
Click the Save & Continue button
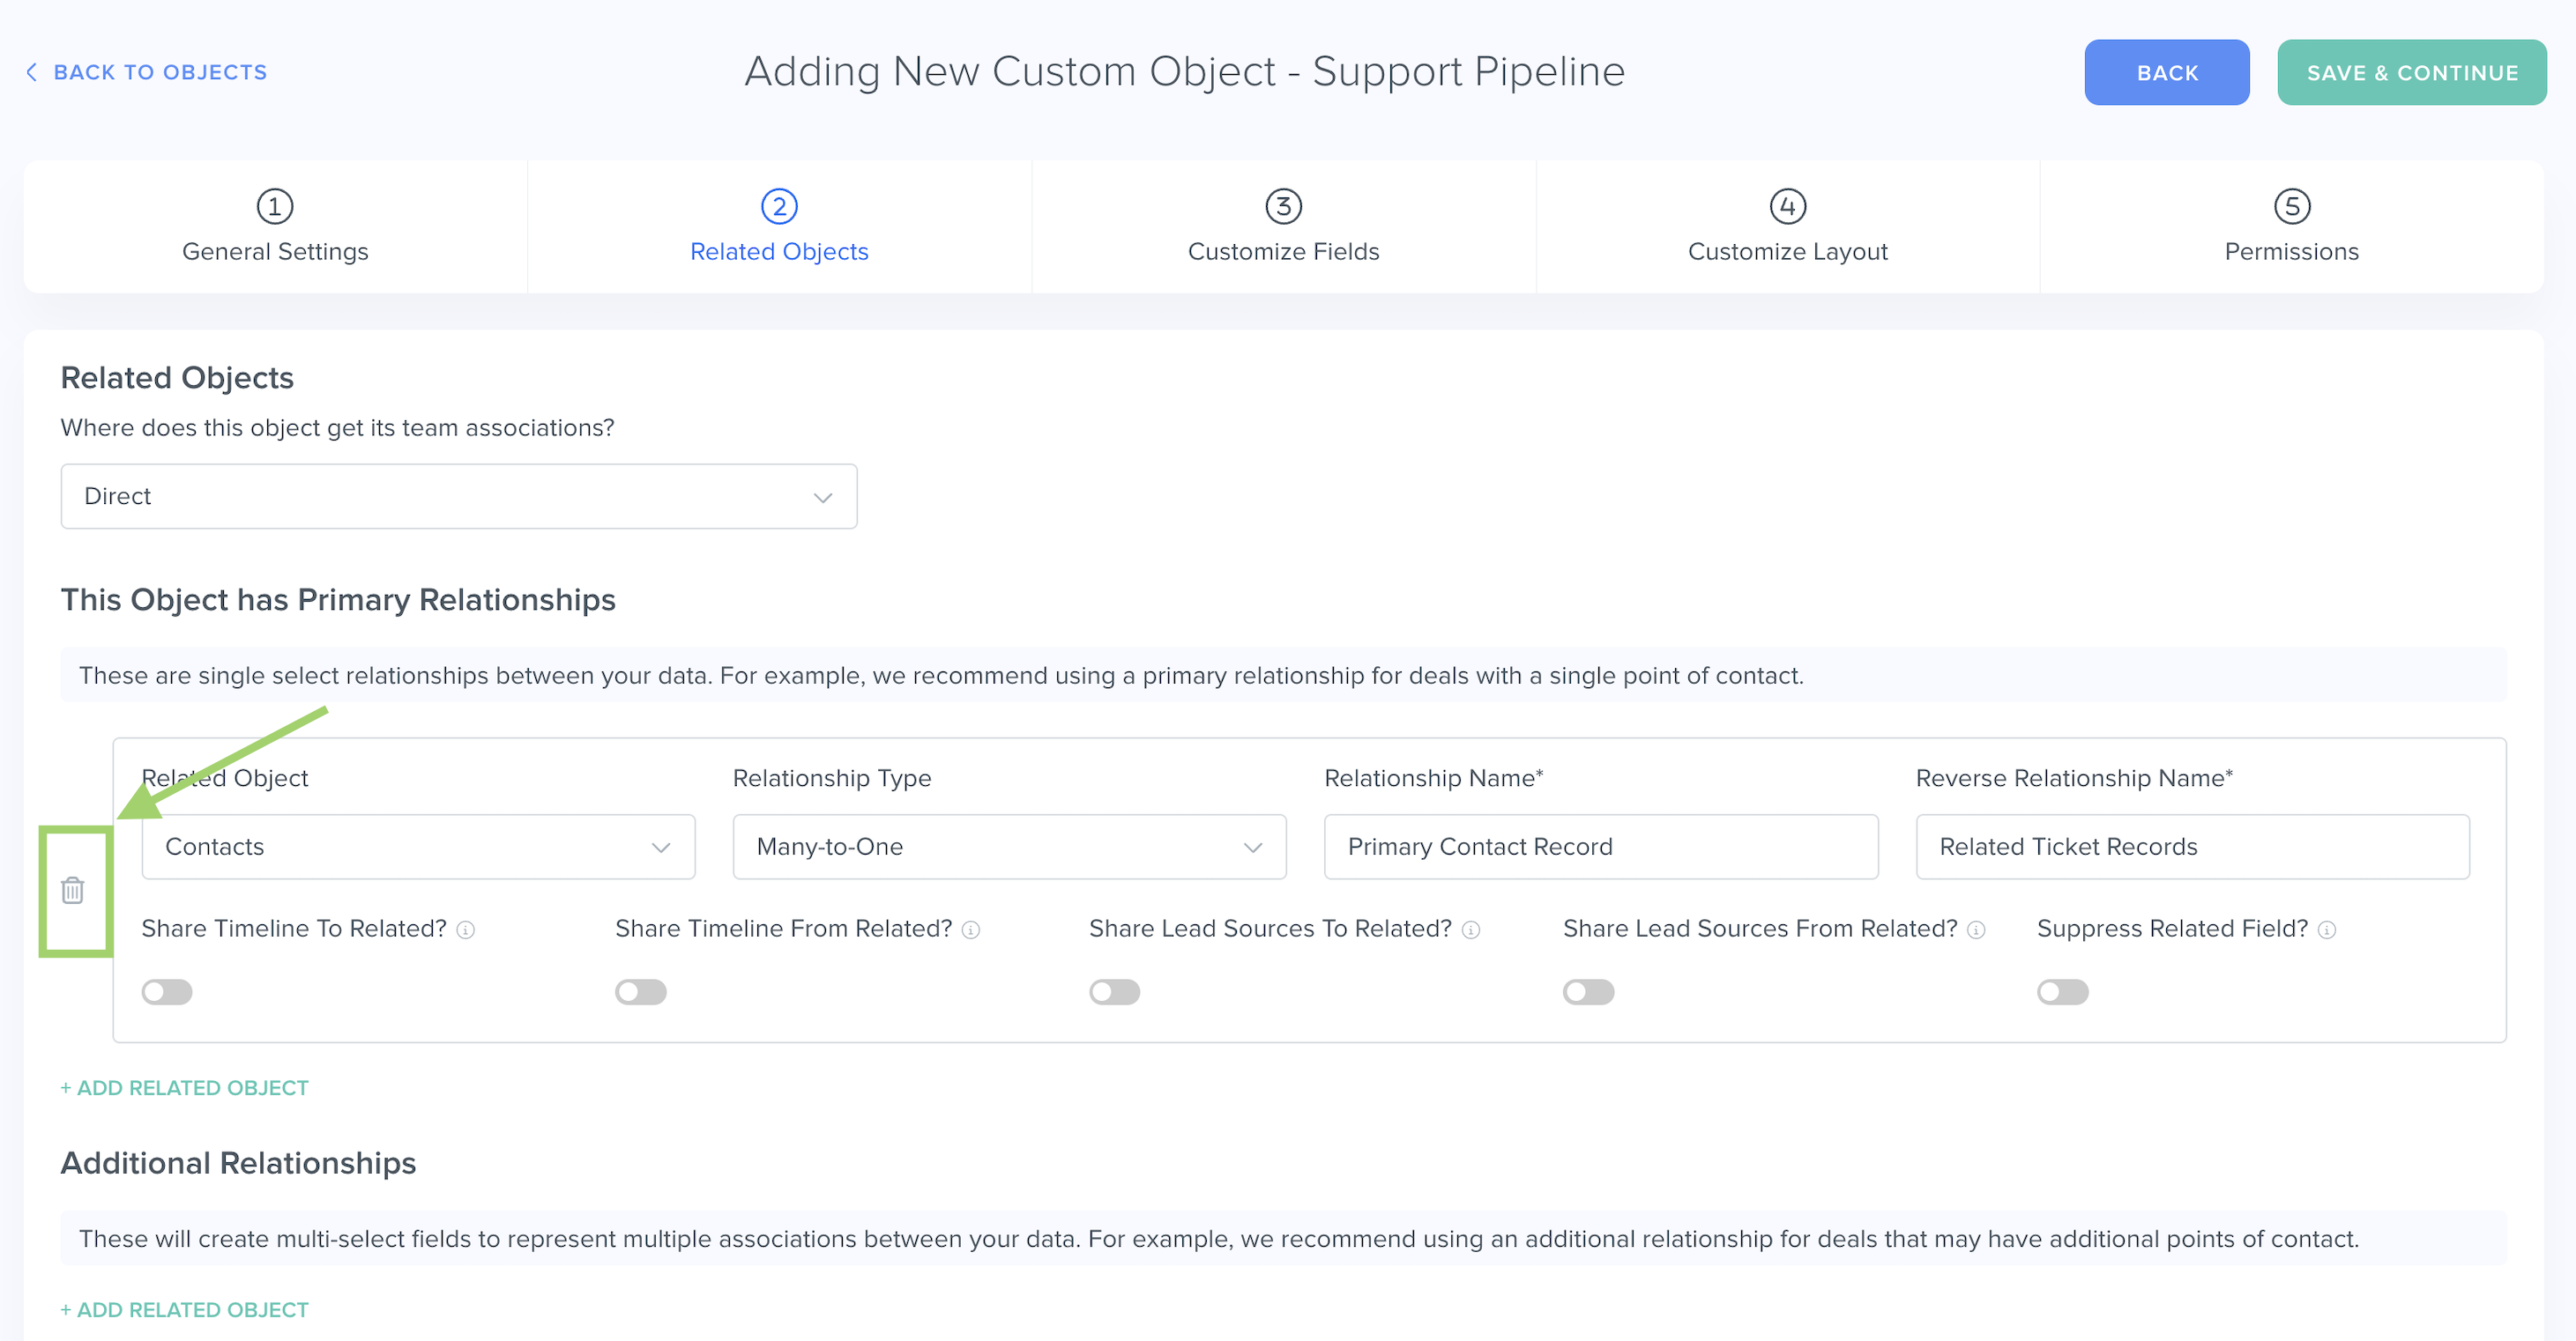tap(2411, 72)
